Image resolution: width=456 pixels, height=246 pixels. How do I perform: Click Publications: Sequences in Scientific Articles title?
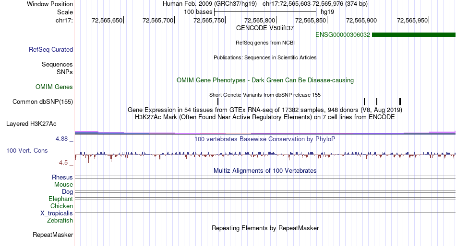[x=265, y=57]
